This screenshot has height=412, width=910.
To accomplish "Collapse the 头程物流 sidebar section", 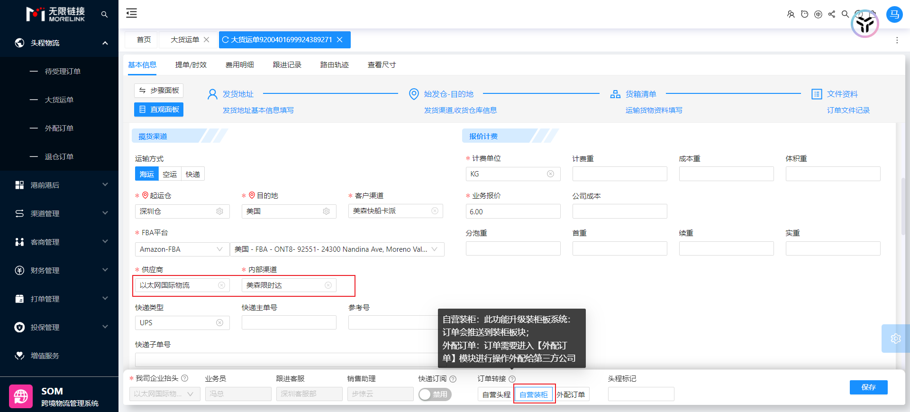I will click(x=59, y=43).
